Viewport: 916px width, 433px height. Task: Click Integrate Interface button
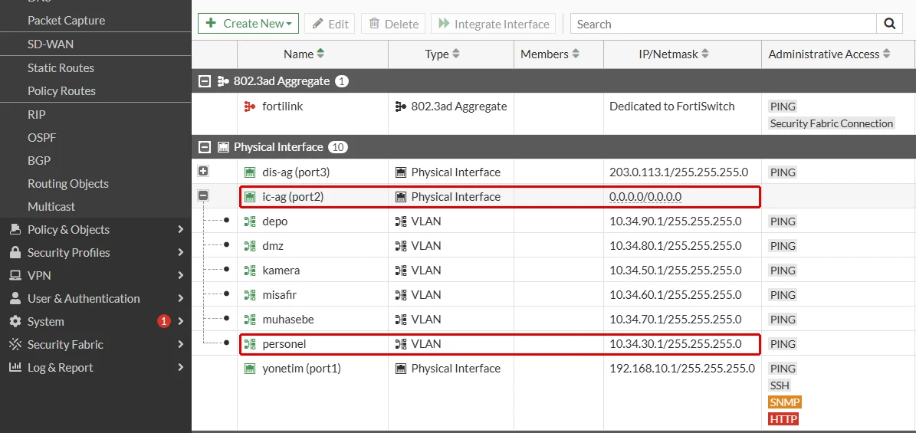click(x=494, y=23)
